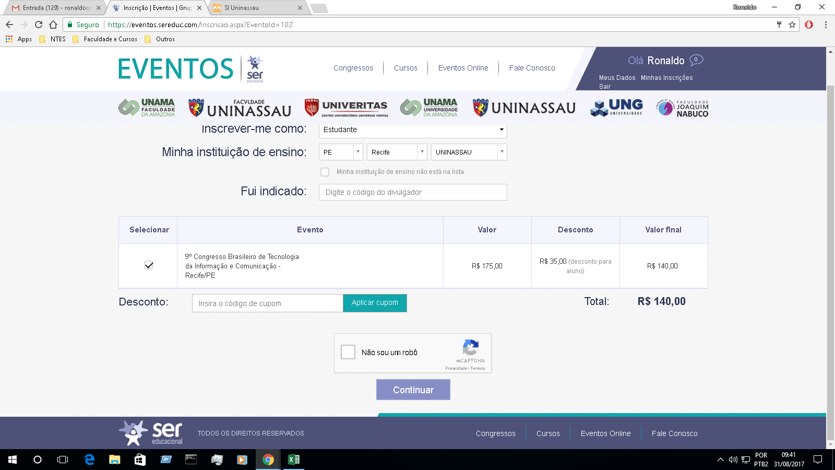Open the Congressos menu in header
This screenshot has height=470, width=835.
353,68
